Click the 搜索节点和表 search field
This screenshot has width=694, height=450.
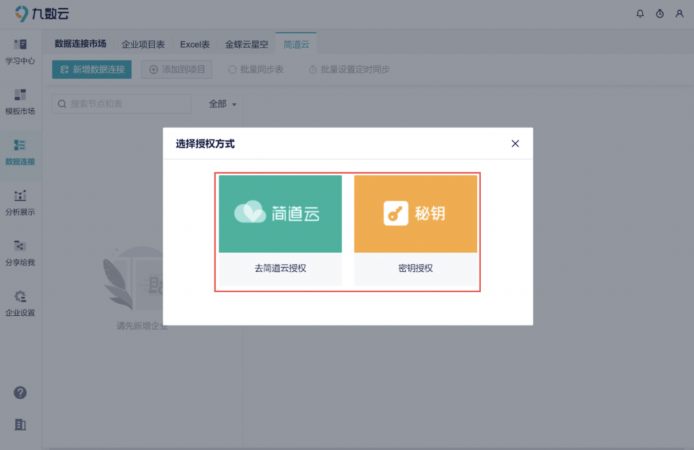coord(122,104)
